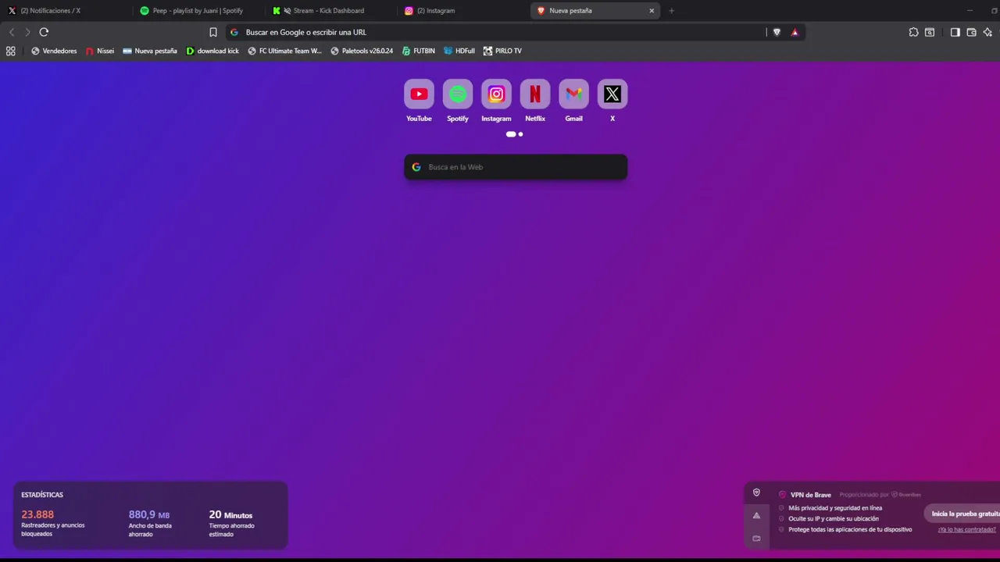
Task: Click Más privacidad y seguridad en línea
Action: pyautogui.click(x=835, y=508)
